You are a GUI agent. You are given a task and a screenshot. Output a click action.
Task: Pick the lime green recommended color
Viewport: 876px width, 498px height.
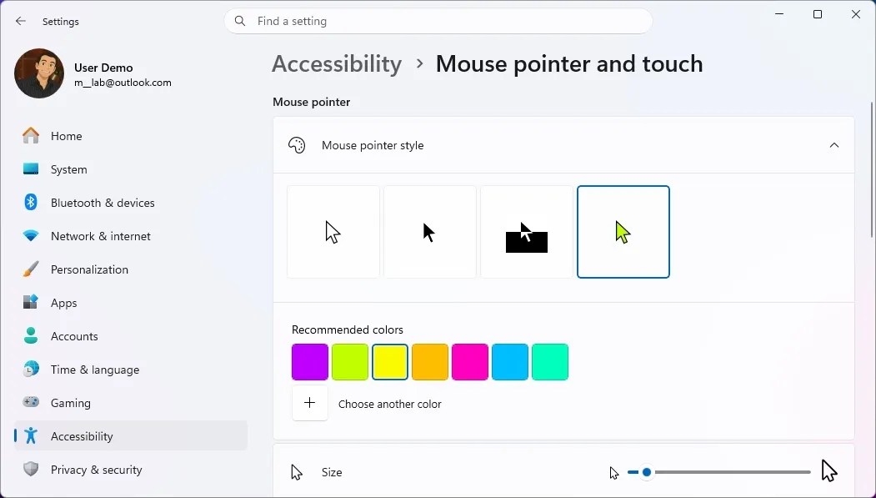coord(350,362)
